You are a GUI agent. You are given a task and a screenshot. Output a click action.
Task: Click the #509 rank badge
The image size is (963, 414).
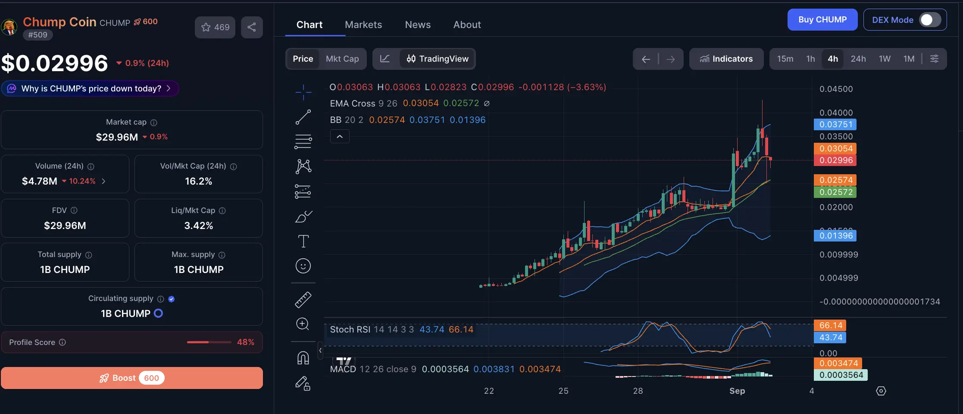coord(38,35)
